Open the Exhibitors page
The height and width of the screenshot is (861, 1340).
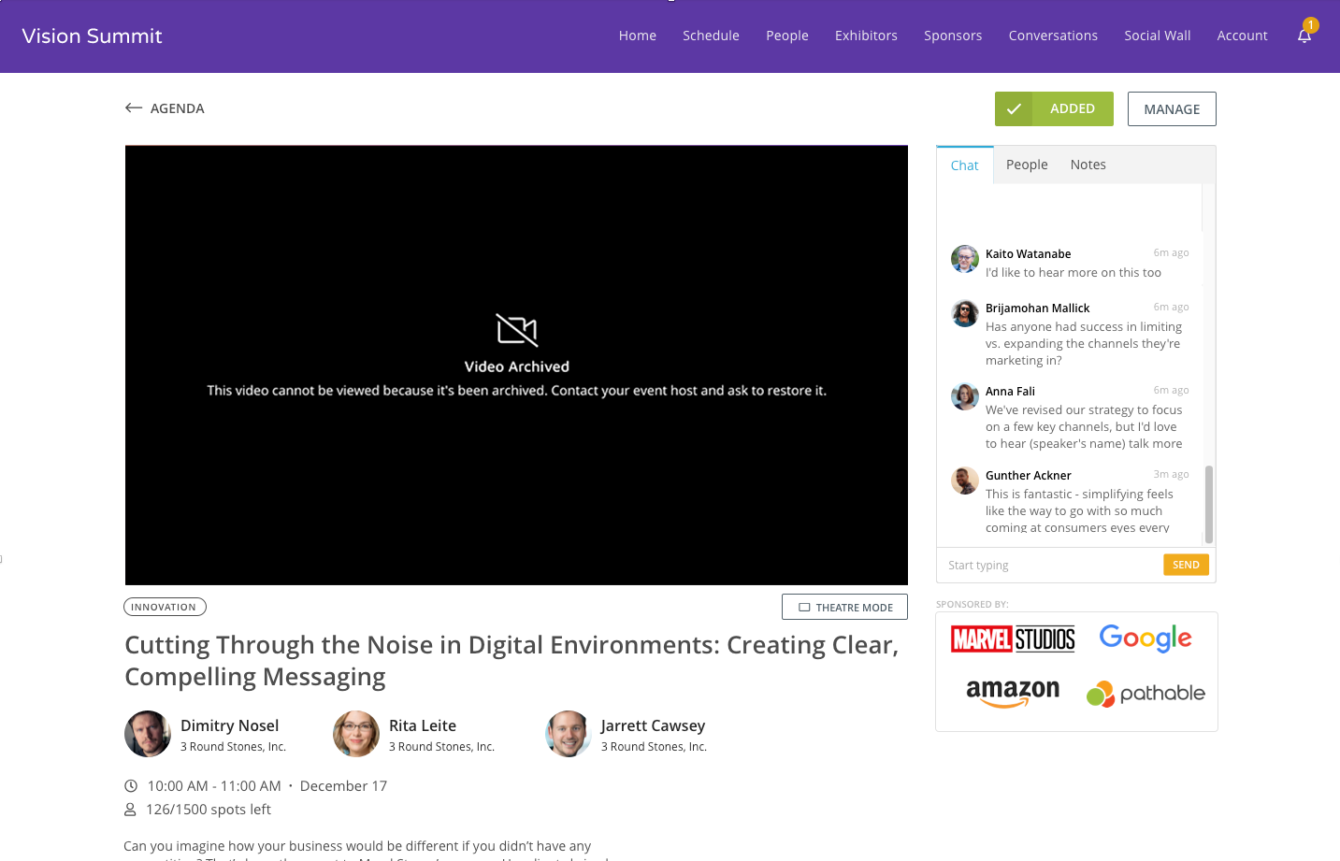[866, 36]
